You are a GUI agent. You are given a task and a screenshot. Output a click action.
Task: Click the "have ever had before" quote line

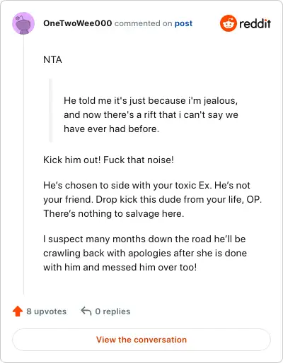[111, 129]
